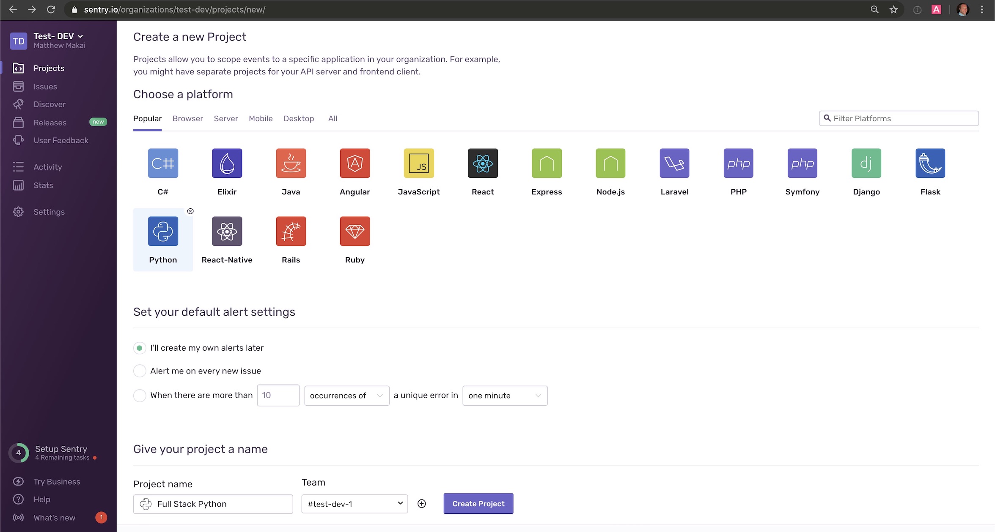Switch to the Server platform tab
Screen dimensions: 995x532
225,119
